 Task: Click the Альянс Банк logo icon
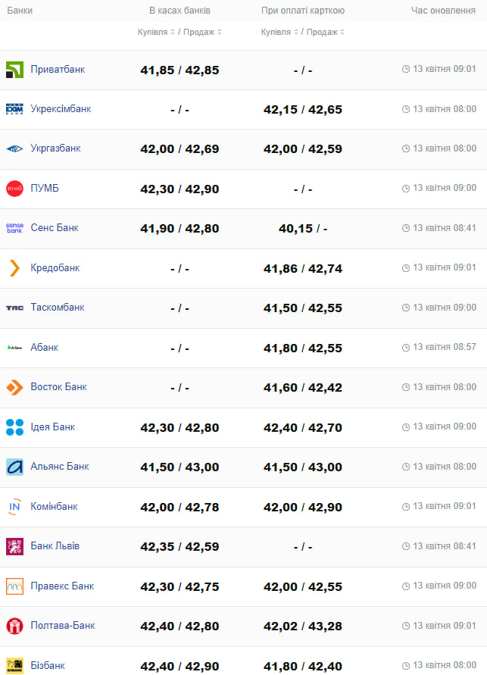tap(14, 467)
